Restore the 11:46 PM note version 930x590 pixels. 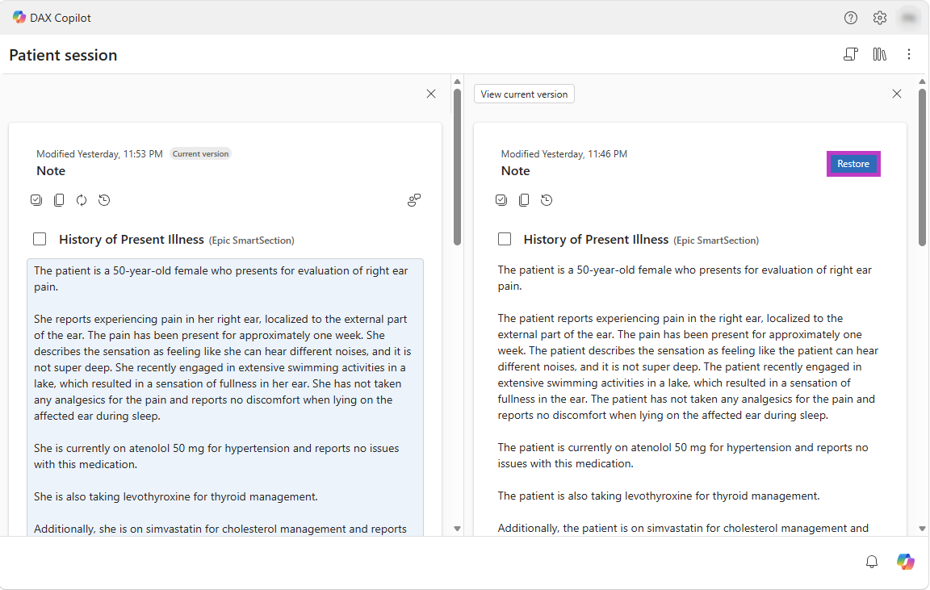point(853,164)
